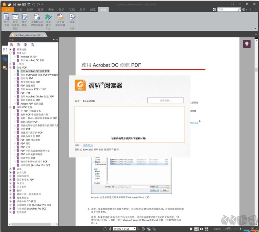Click the print icon in quick access toolbar
The height and width of the screenshot is (232, 259).
[19, 4]
